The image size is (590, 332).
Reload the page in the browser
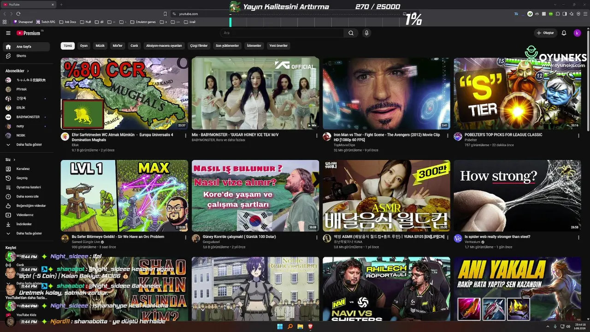coord(18,14)
